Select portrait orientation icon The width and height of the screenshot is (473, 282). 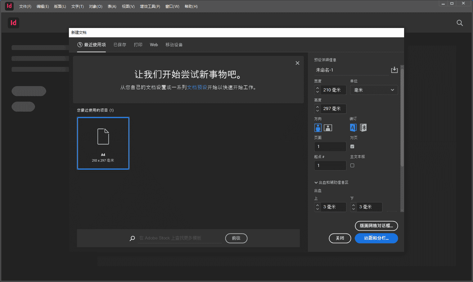pos(318,128)
